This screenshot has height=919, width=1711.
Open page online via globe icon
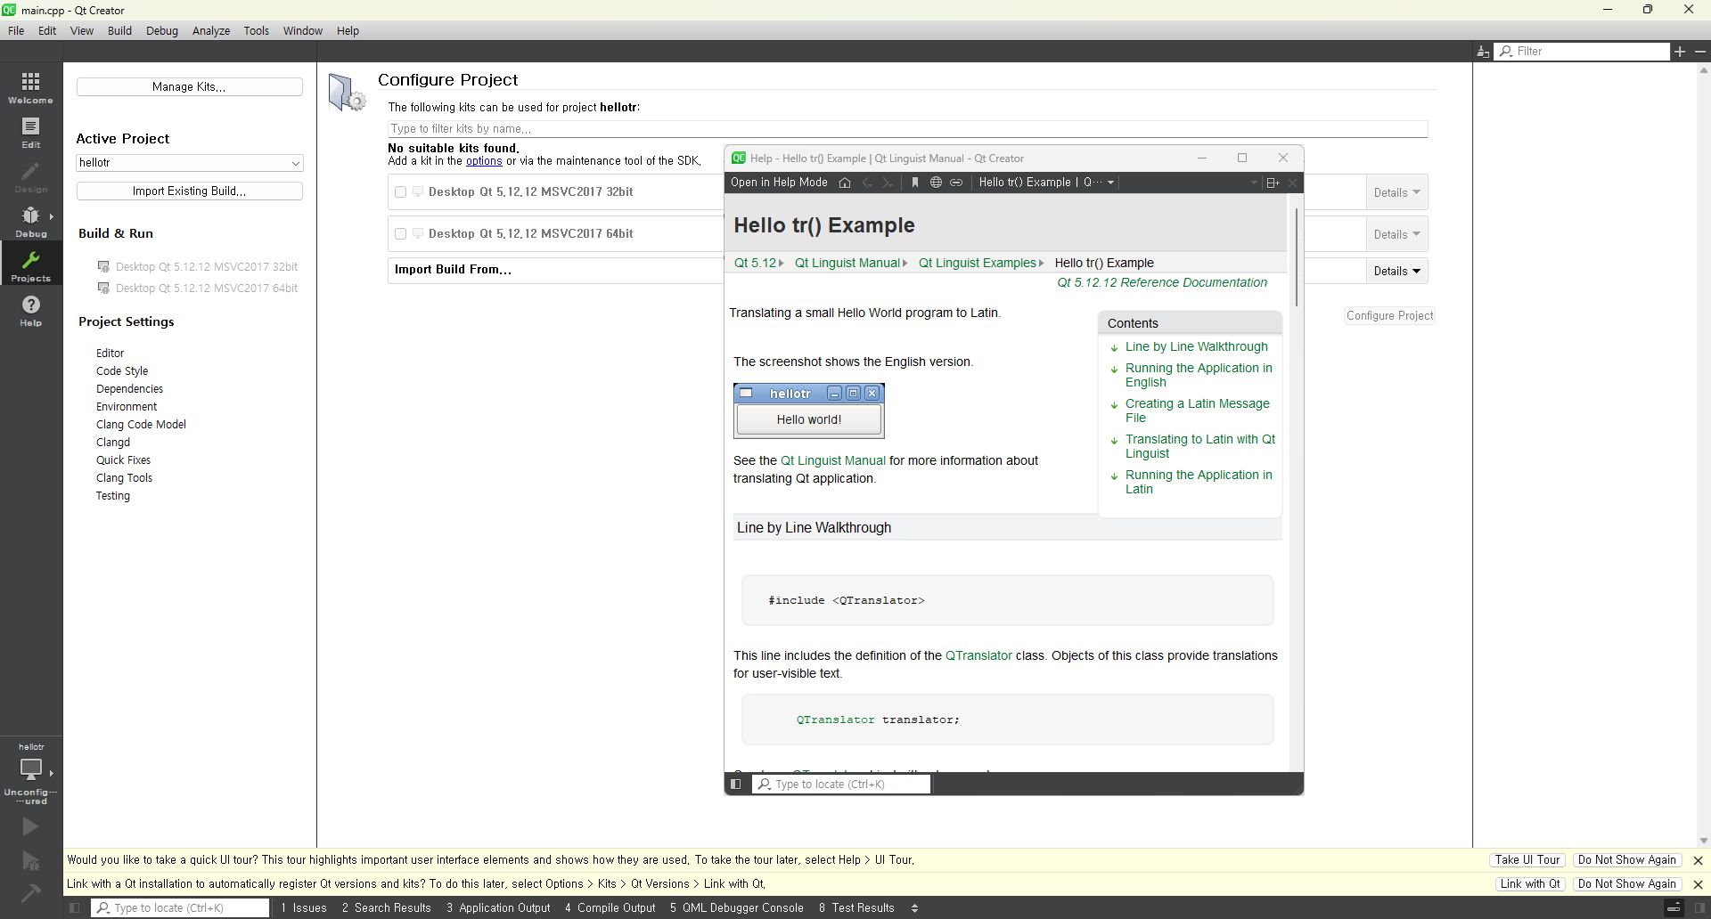[936, 183]
